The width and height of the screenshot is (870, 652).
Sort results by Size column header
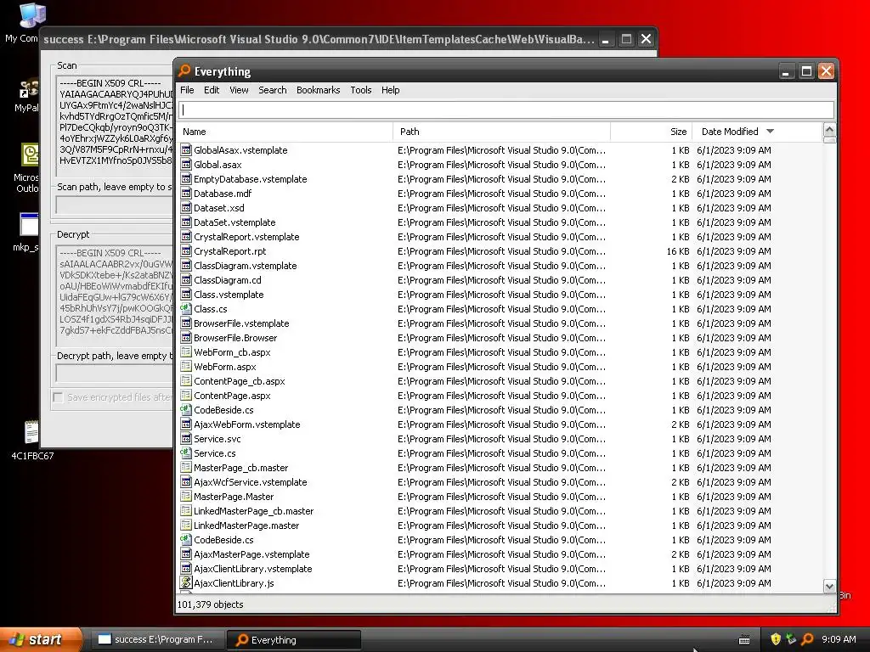coord(652,132)
